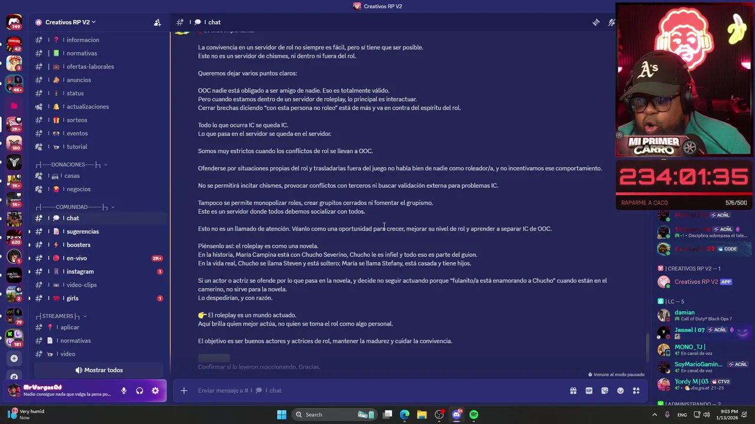Open the sticker picker icon
The width and height of the screenshot is (755, 424).
pyautogui.click(x=605, y=390)
